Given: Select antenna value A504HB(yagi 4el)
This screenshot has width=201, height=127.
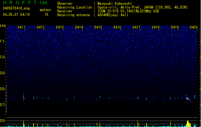Looking at the screenshot, I should click(x=113, y=15).
